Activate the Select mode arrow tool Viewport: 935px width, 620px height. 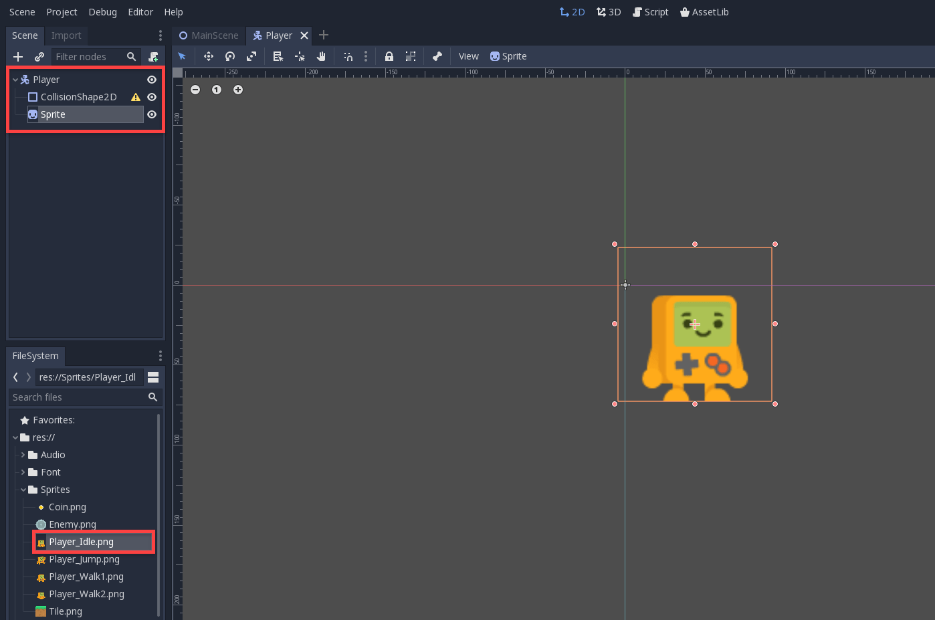tap(182, 56)
